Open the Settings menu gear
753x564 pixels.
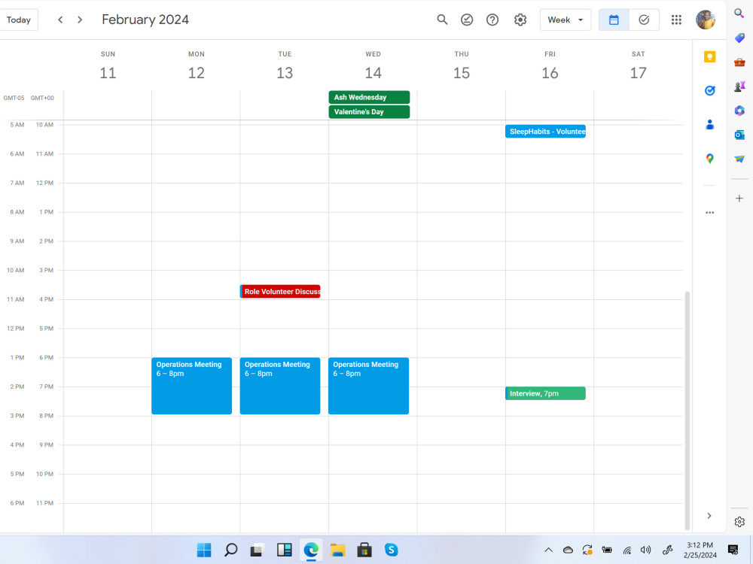click(x=520, y=20)
